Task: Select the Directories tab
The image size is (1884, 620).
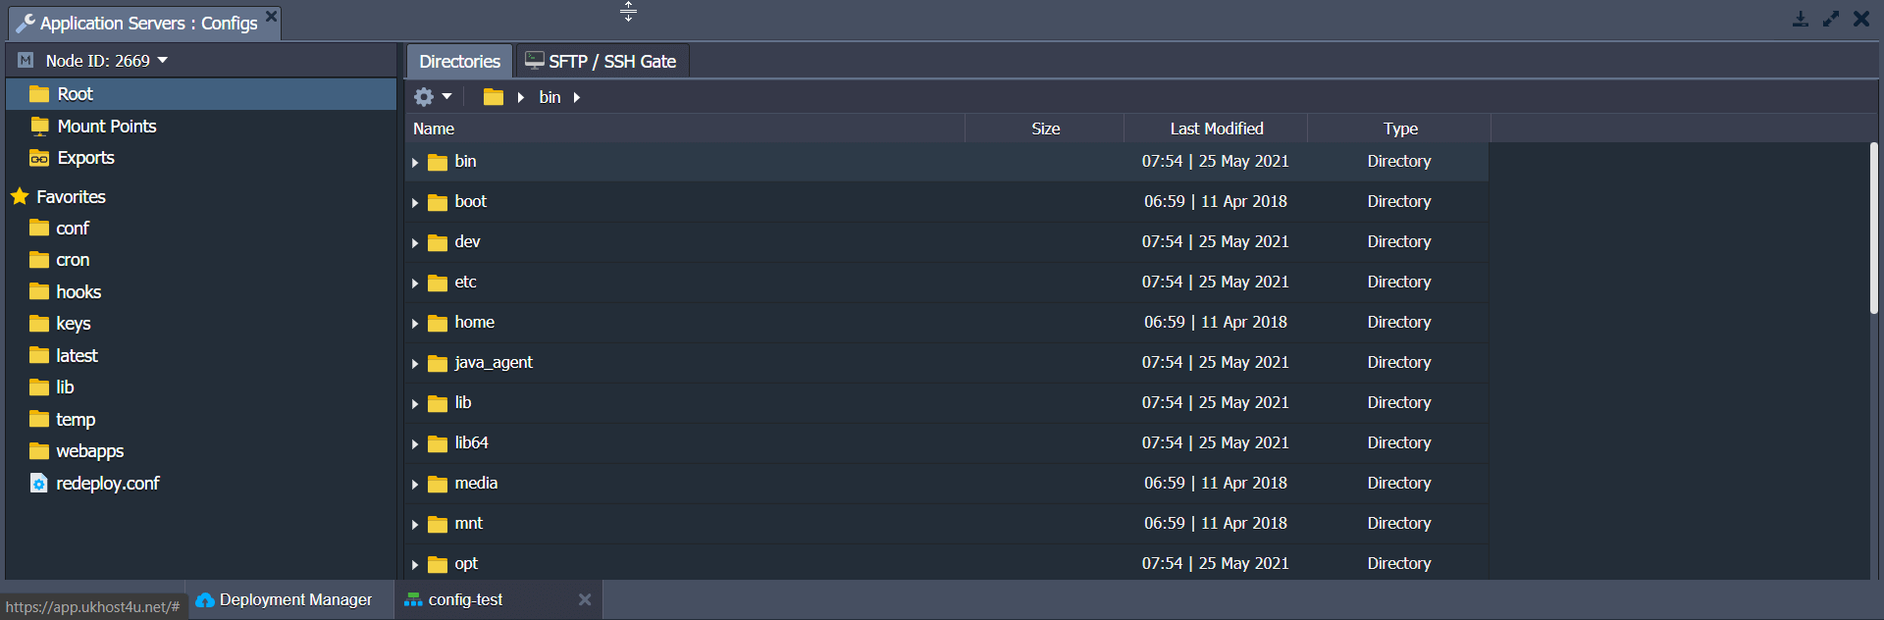Action: pyautogui.click(x=459, y=62)
